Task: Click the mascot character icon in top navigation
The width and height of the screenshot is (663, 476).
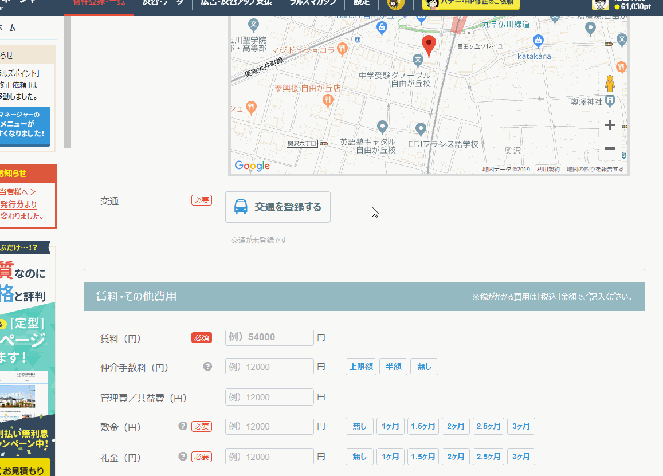Action: tap(395, 4)
